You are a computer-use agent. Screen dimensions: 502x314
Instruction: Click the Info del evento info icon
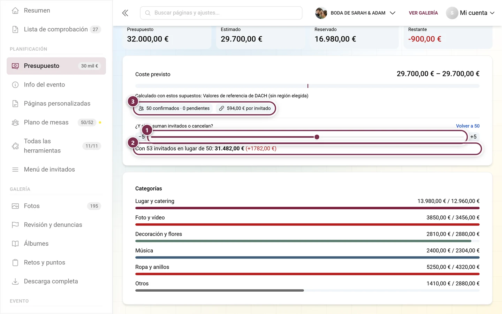(15, 85)
